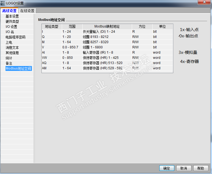The height and width of the screenshot is (174, 212).
Task: Click the range cell 1 - 20
Action: [72, 37]
